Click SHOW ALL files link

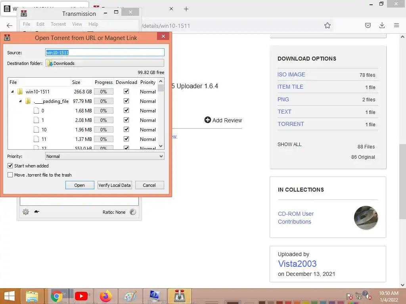pos(289,144)
